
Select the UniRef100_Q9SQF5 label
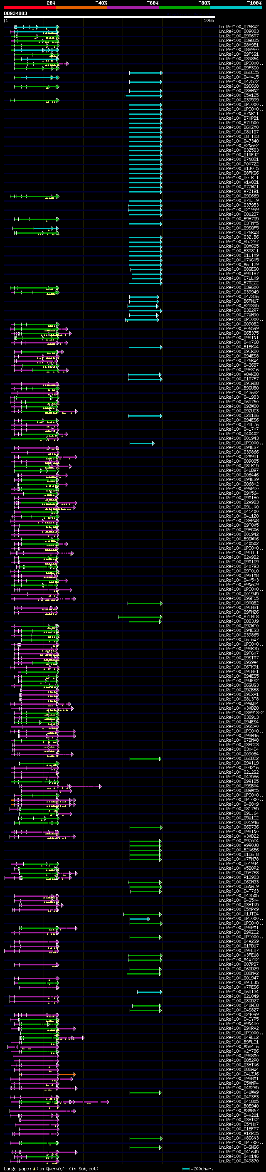(x=239, y=228)
